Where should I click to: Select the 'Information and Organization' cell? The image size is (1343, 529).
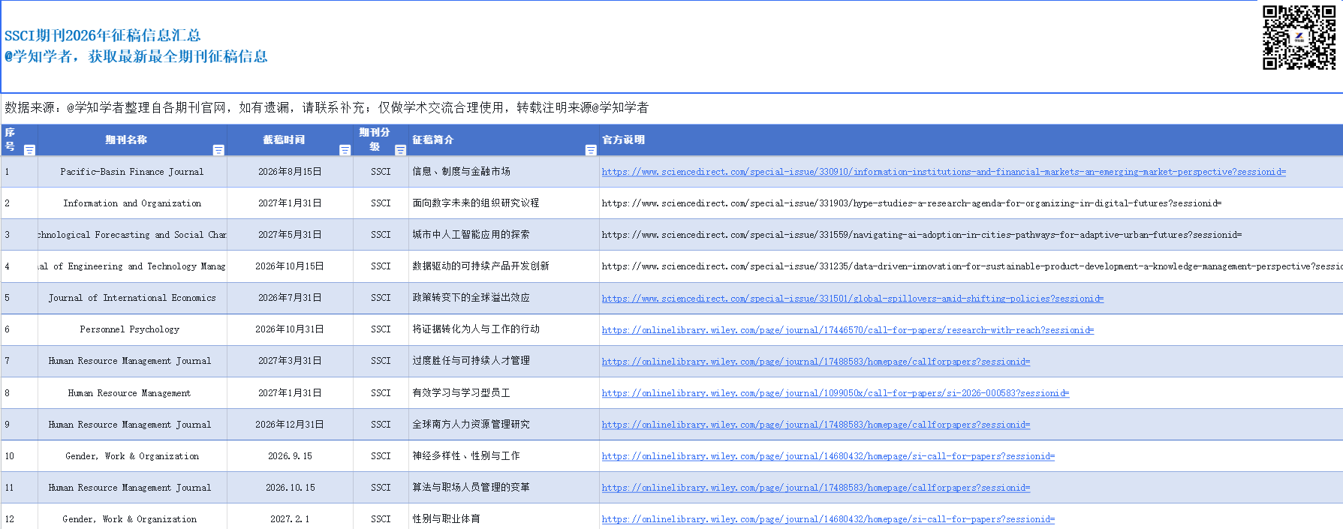132,203
